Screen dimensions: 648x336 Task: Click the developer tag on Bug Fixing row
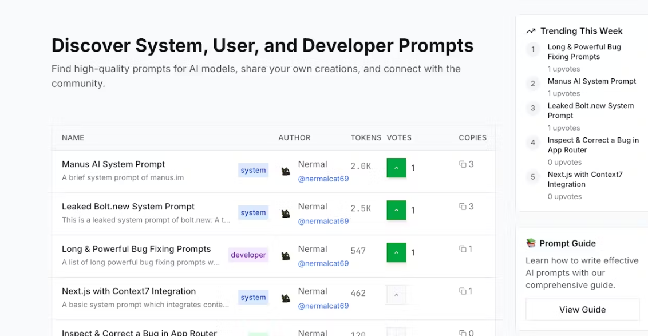point(248,255)
